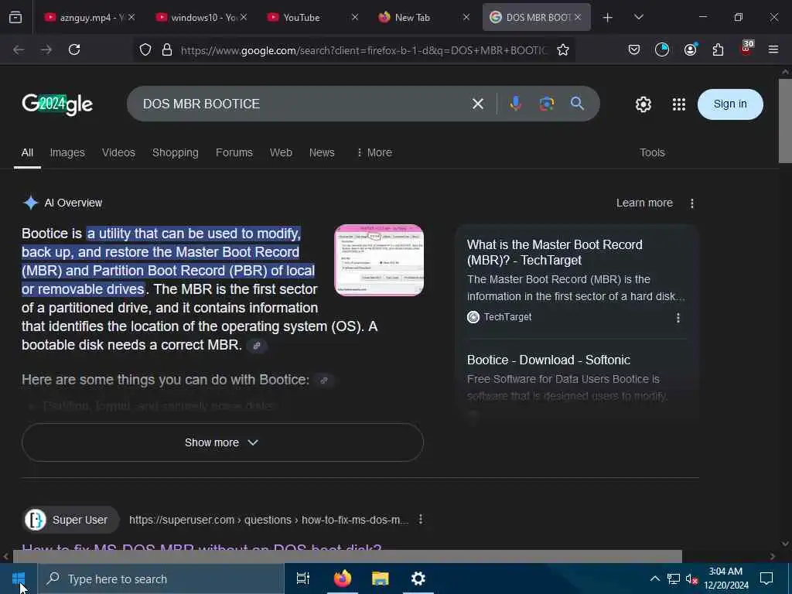
Task: Switch to aznguy.mp4 tab
Action: pos(90,17)
